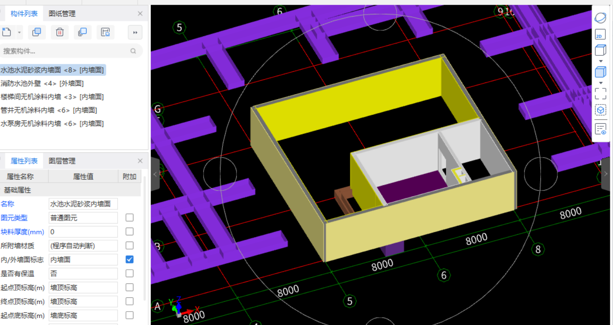Close the 构件列表 panel

(x=140, y=14)
